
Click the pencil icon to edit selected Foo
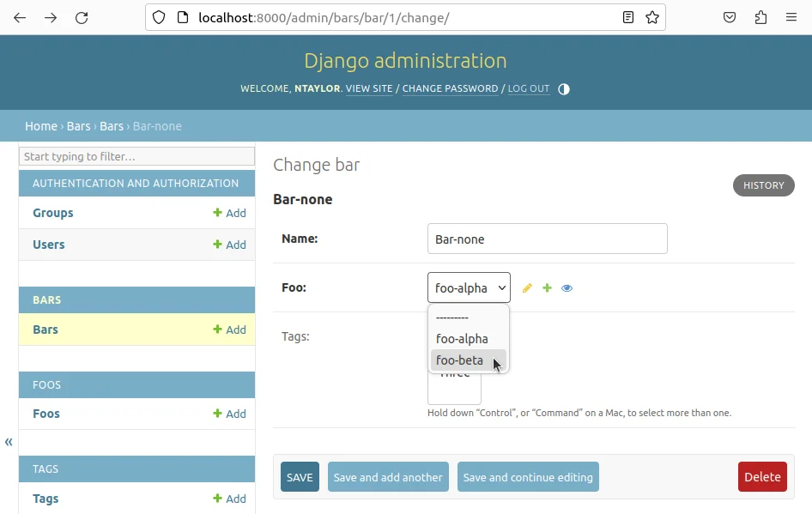[527, 288]
